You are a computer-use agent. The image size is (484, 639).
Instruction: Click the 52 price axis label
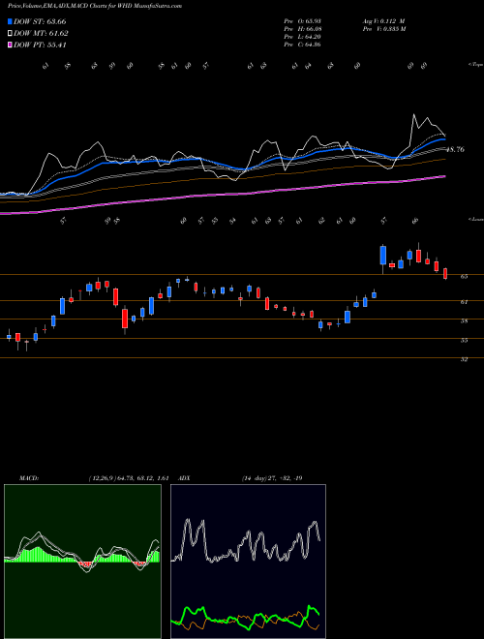pyautogui.click(x=464, y=359)
